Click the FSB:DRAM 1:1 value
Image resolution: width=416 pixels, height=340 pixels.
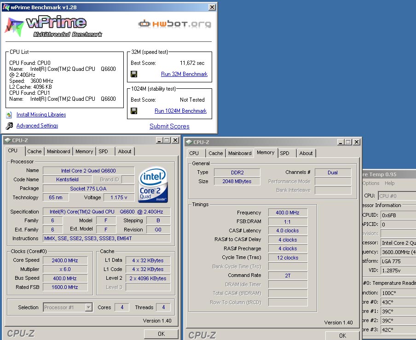point(288,222)
